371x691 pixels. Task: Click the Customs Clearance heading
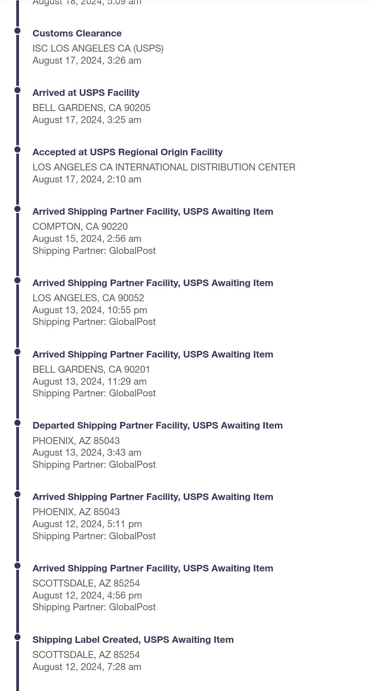[77, 33]
